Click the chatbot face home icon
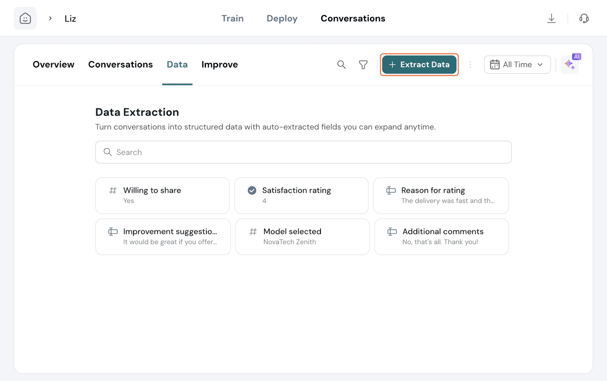The height and width of the screenshot is (381, 607). (25, 18)
